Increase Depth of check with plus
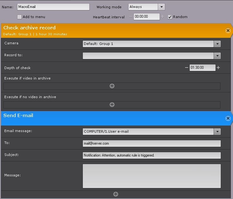The height and width of the screenshot is (199, 233). (218, 68)
